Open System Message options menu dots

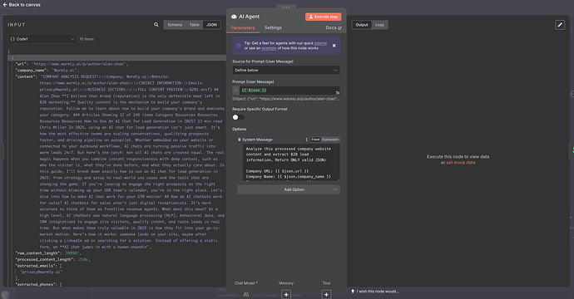click(306, 140)
